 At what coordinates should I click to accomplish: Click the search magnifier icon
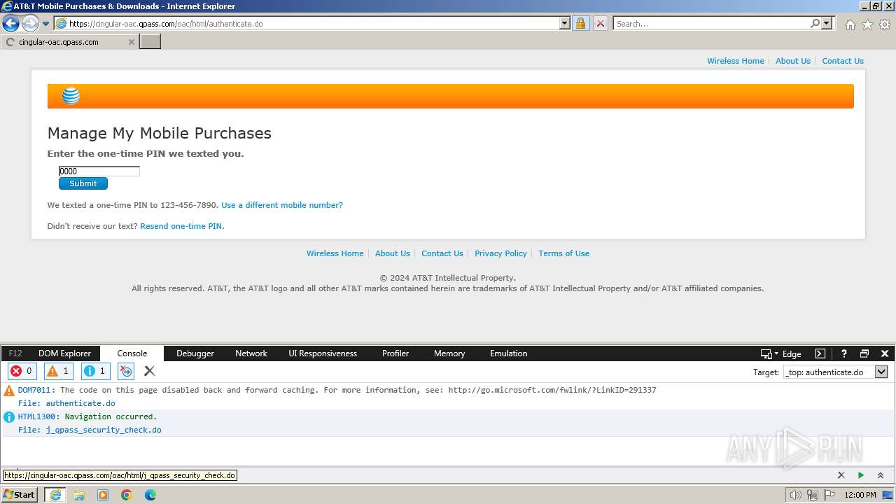(x=815, y=23)
